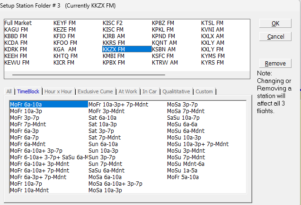Image resolution: width=301 pixels, height=205 pixels.
Task: Pick the SaSu 10a-7p time block
Action: pos(183,118)
